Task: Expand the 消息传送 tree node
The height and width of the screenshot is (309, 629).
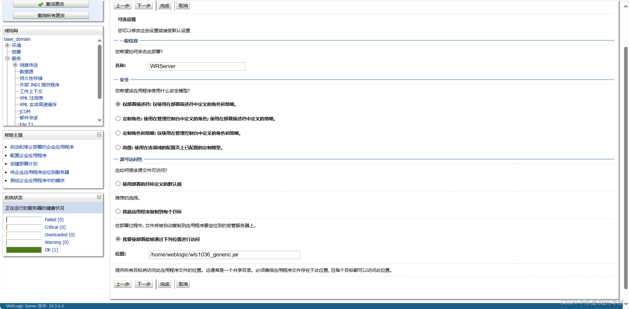Action: 15,65
